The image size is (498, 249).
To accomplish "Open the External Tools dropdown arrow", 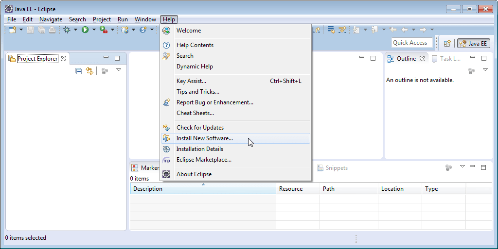I will 112,30.
